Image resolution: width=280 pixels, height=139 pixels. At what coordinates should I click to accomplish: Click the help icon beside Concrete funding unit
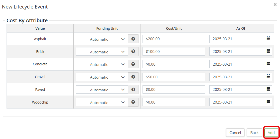click(133, 64)
